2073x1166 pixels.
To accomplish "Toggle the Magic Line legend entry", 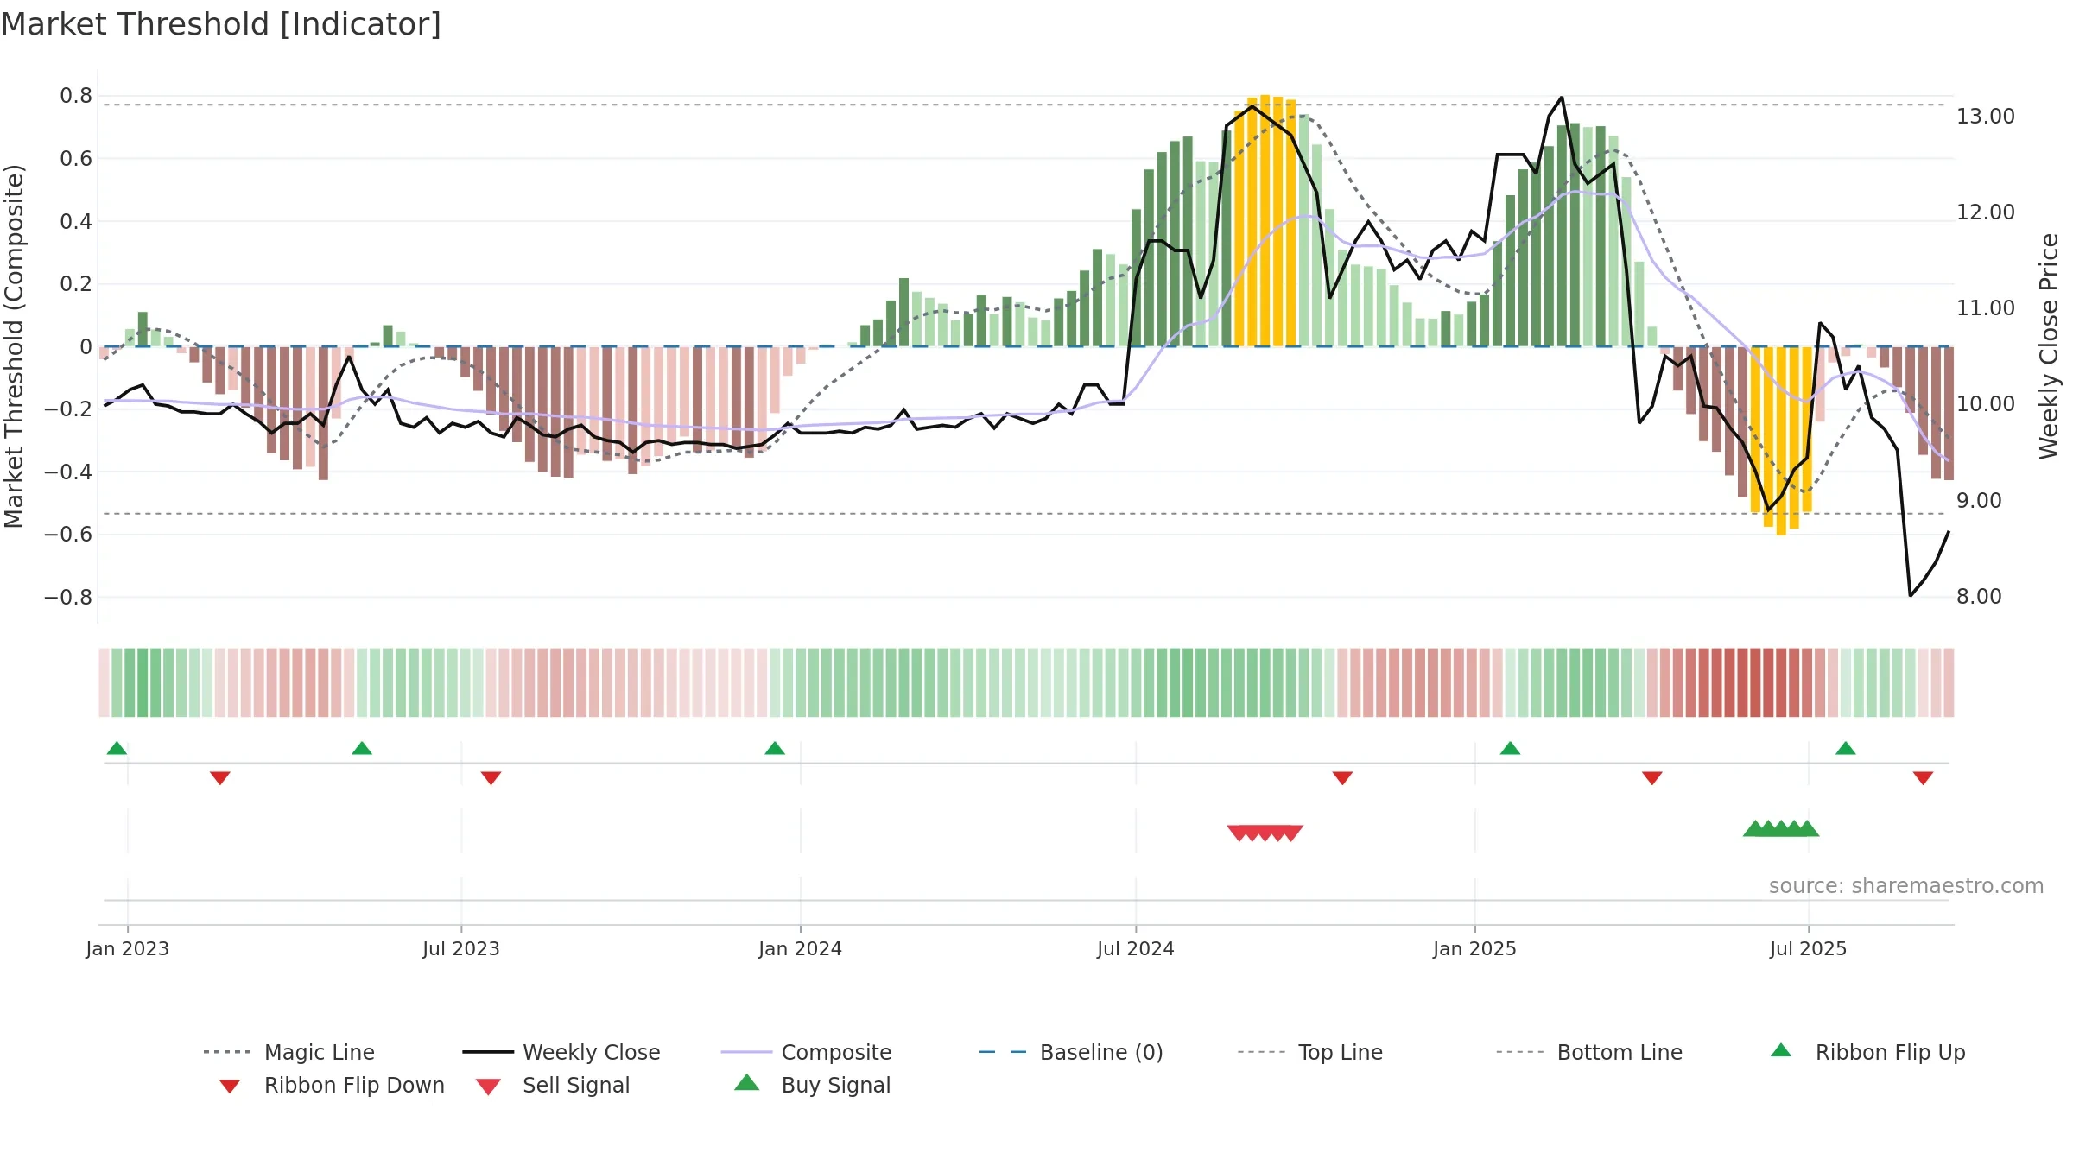I will click(289, 1052).
